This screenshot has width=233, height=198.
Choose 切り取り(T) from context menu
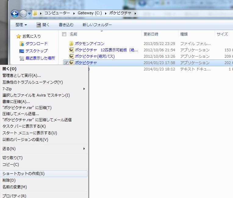point(44,158)
